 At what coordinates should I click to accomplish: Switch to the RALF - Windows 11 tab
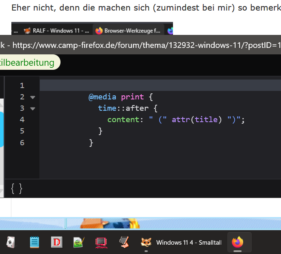click(57, 30)
